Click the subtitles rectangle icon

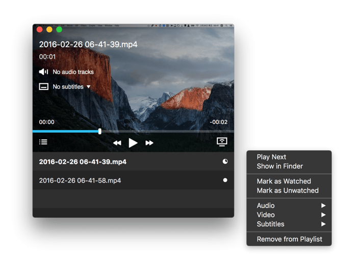[43, 86]
